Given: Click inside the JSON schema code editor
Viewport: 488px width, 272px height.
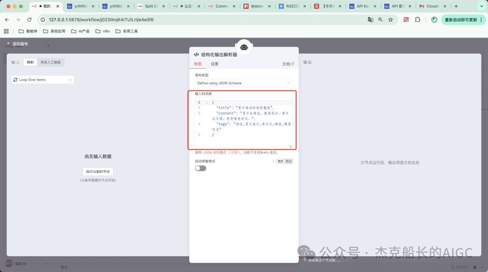Looking at the screenshot, I should 244,123.
